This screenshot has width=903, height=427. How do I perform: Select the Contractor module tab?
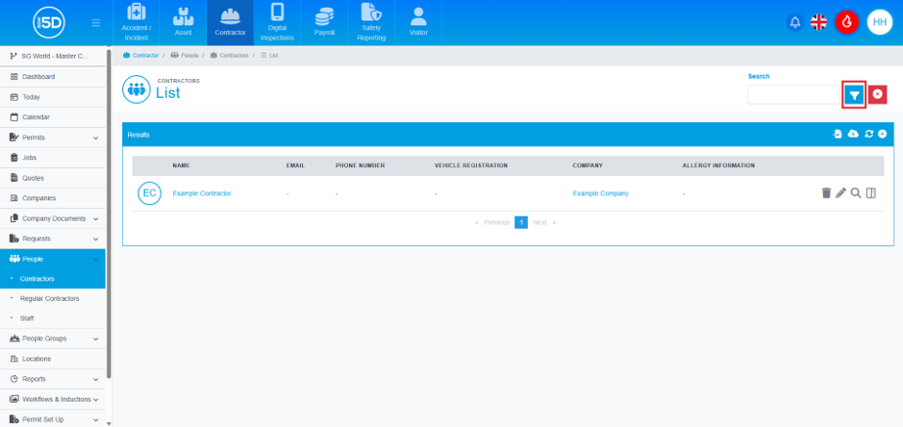(x=231, y=23)
